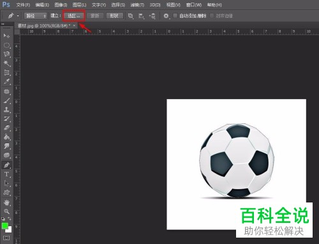Click the ruler origin corner box
The width and height of the screenshot is (319, 244).
17,32
